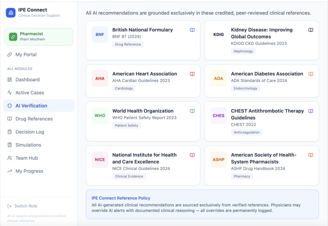Screen dimensions: 328x226
Task: Click the Patient Safety tag
Action: 127,125
